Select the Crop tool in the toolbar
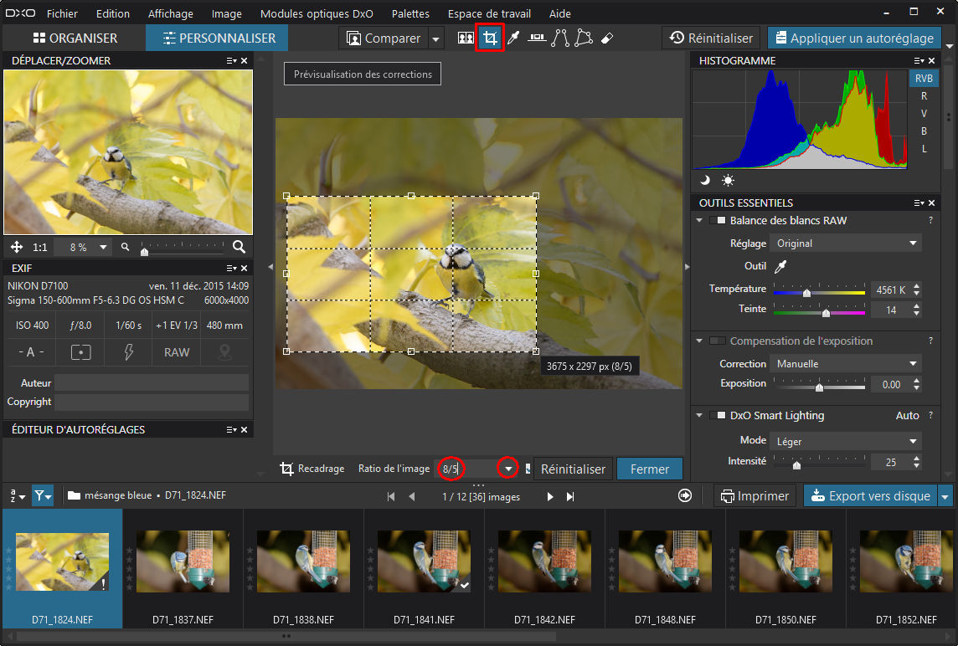The width and height of the screenshot is (958, 646). 490,38
